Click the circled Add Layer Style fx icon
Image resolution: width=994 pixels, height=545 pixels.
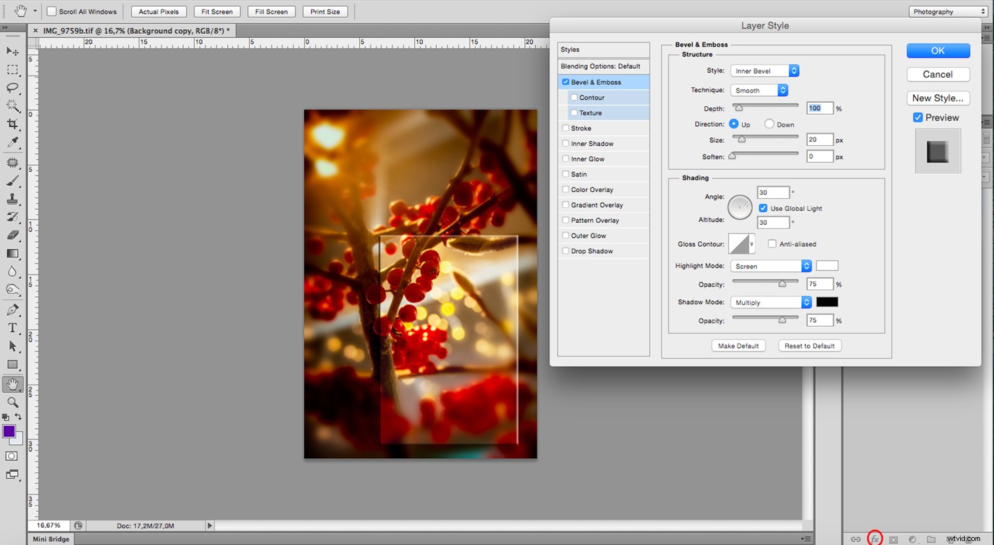(875, 538)
